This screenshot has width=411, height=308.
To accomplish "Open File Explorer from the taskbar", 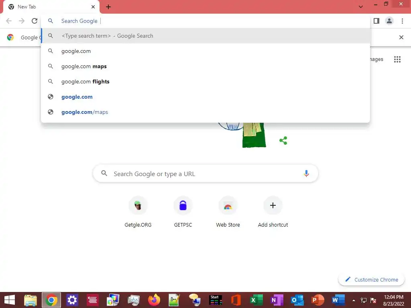I will coord(31,300).
